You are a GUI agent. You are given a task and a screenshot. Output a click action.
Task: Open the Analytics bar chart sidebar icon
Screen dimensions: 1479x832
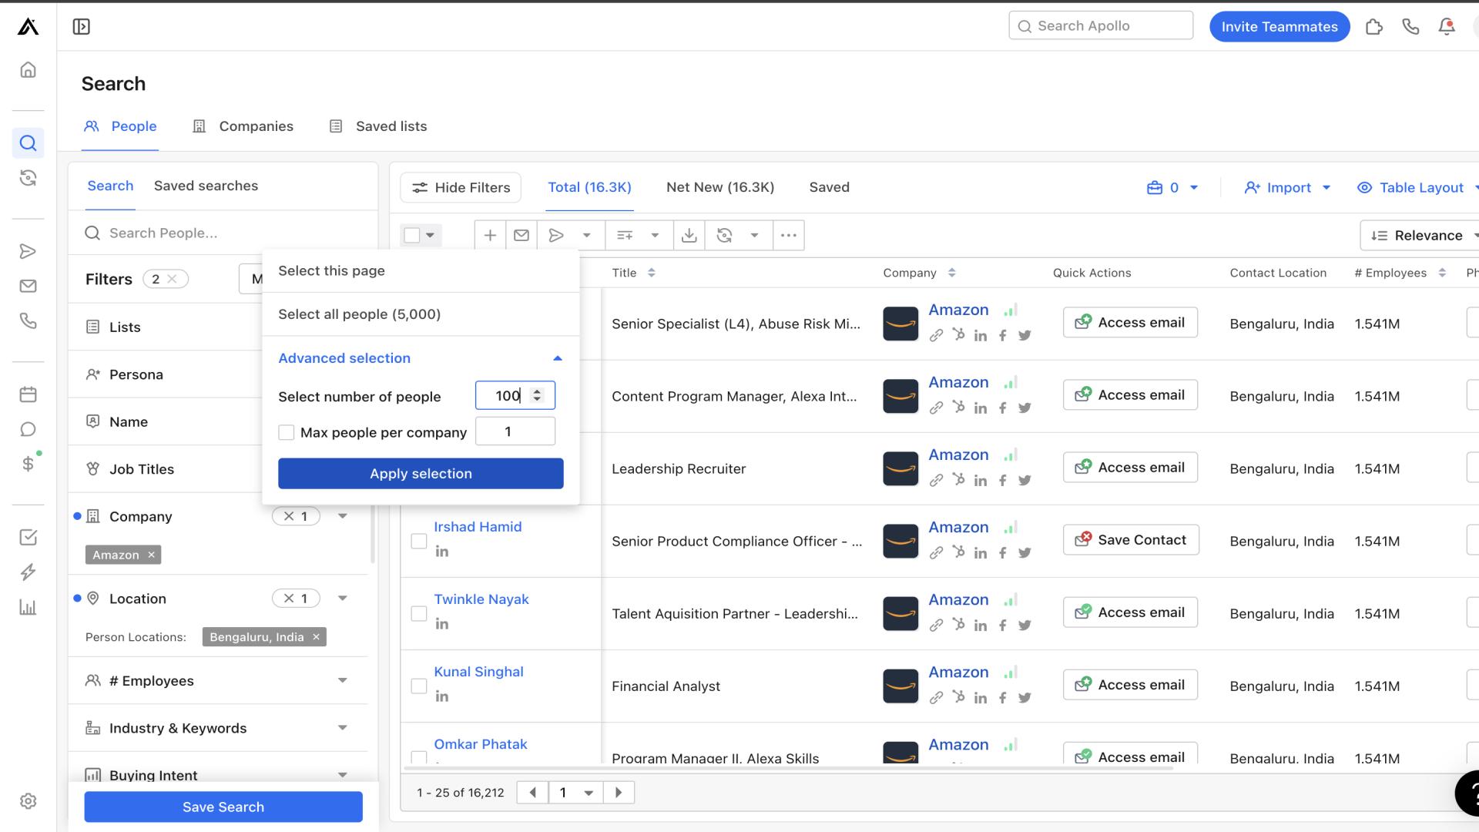tap(28, 607)
